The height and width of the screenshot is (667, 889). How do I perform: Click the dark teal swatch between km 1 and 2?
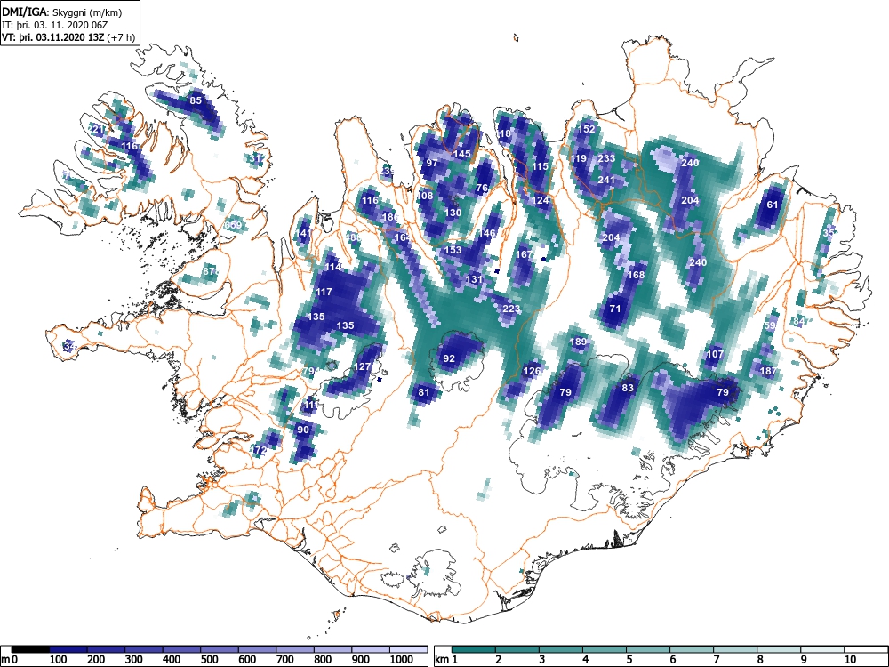point(474,649)
